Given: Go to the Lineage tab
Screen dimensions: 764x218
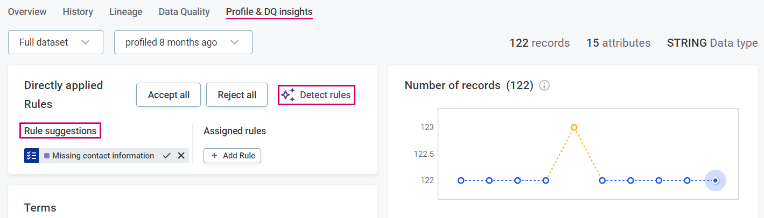Looking at the screenshot, I should click(125, 12).
